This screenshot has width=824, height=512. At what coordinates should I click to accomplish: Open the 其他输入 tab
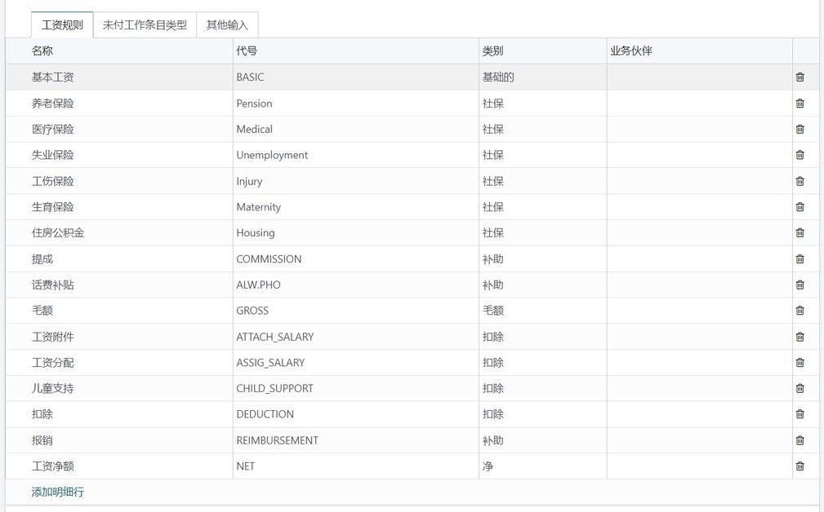227,25
